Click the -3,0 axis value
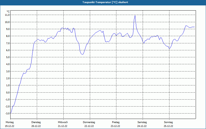This screenshot has height=129, width=206. tap(7, 113)
